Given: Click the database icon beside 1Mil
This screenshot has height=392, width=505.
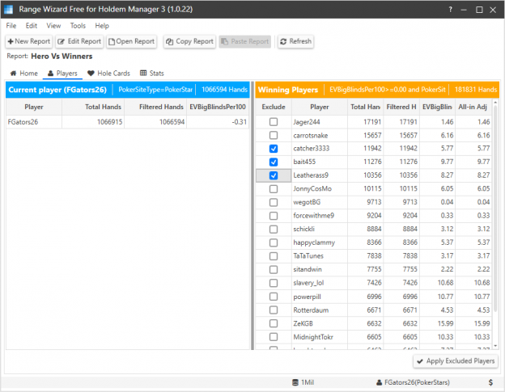Looking at the screenshot, I should pos(295,382).
